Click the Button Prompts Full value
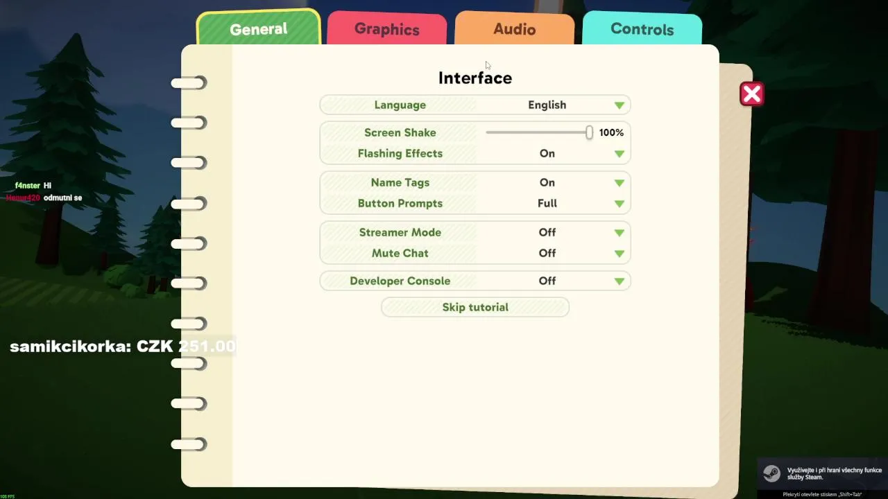This screenshot has width=888, height=499. (x=547, y=203)
